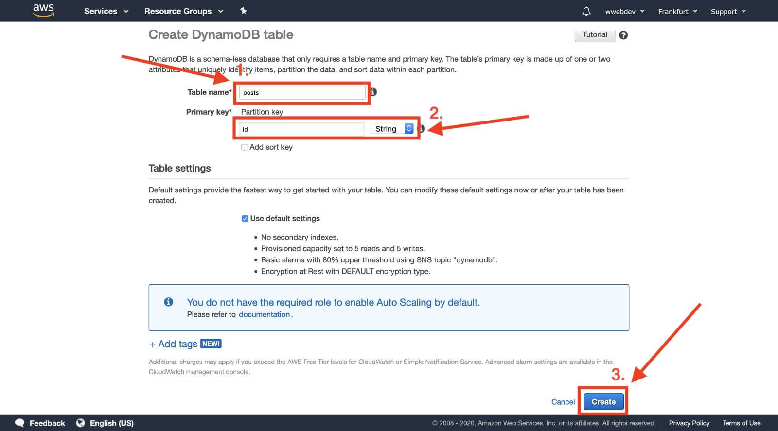The image size is (778, 431).
Task: Click the Create button
Action: [603, 402]
